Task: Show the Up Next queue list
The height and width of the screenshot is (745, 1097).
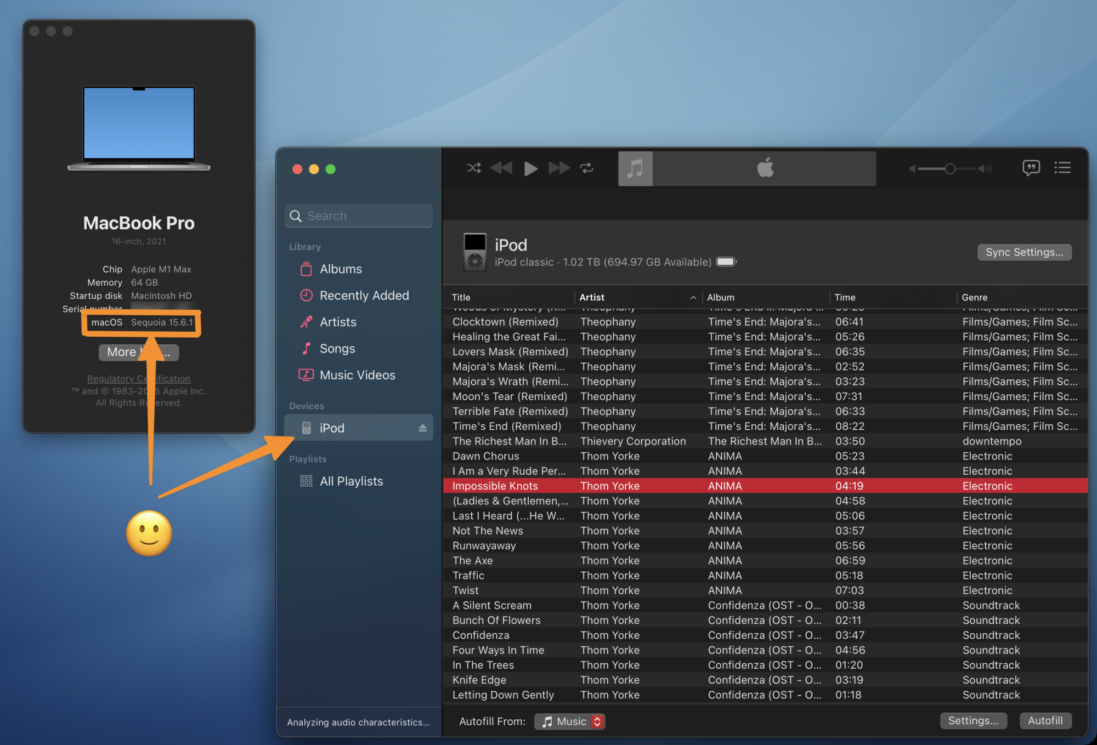Action: click(x=1062, y=168)
